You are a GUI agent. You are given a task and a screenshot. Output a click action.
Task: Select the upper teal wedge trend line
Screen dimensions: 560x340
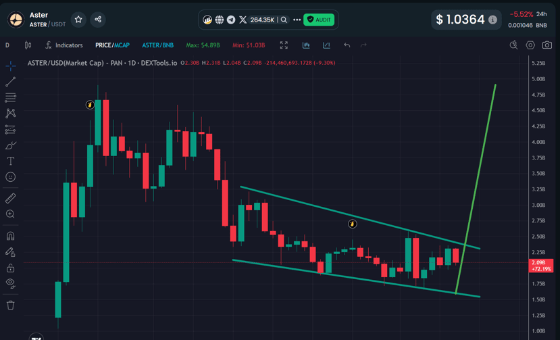click(360, 217)
